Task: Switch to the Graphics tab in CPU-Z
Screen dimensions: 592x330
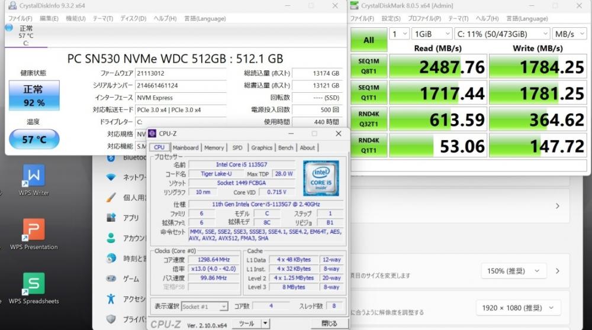Action: [x=262, y=147]
